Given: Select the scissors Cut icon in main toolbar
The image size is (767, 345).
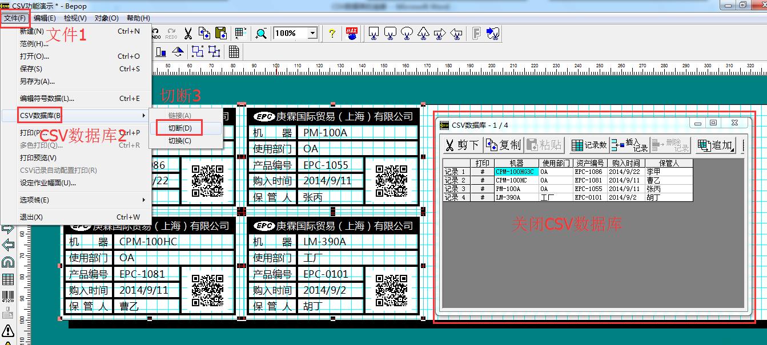Looking at the screenshot, I should (x=188, y=34).
